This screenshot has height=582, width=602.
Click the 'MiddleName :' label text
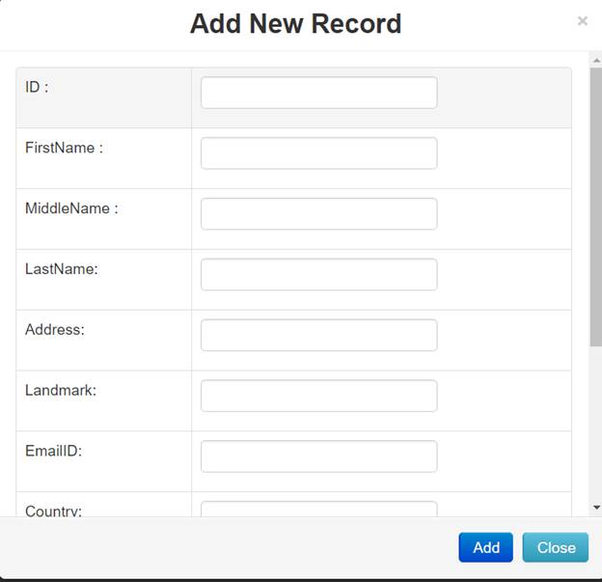point(71,208)
